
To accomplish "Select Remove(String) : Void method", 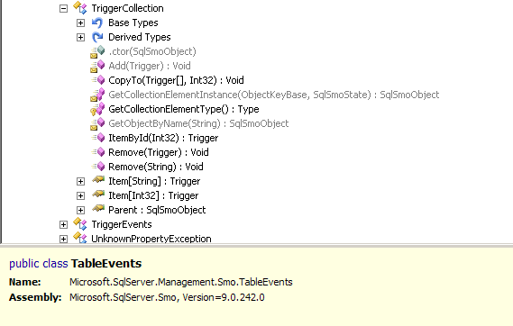I will [156, 167].
